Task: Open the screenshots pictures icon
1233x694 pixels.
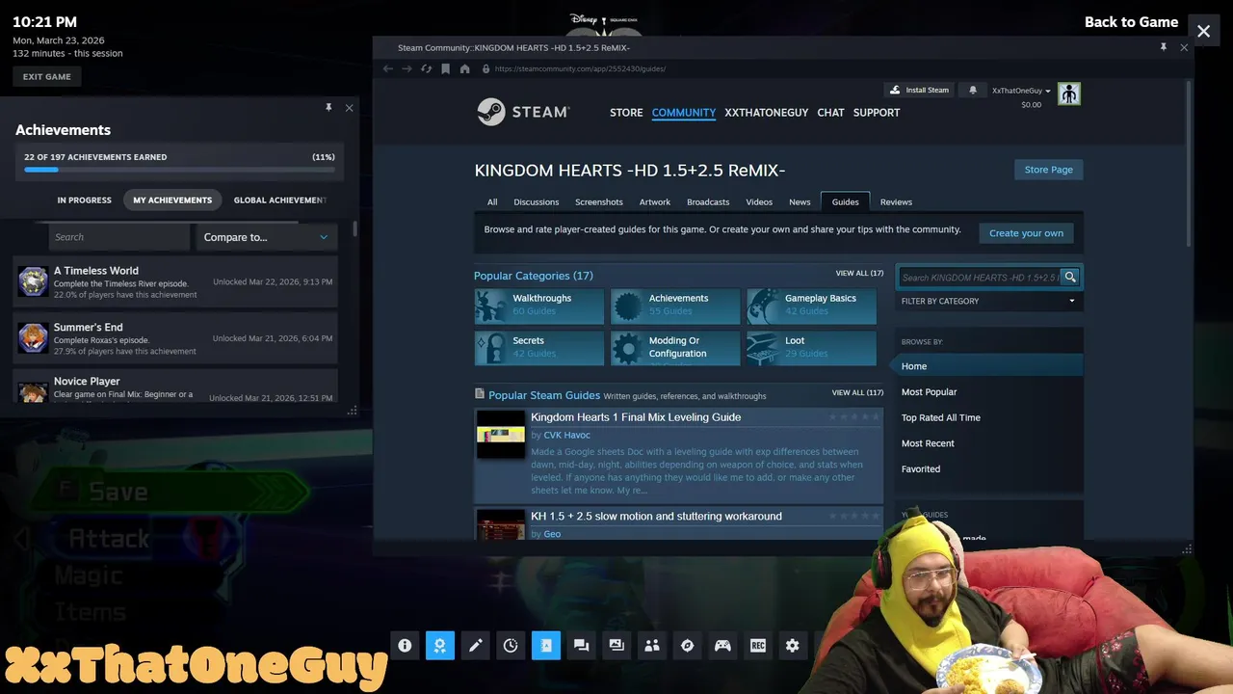Action: pyautogui.click(x=616, y=646)
